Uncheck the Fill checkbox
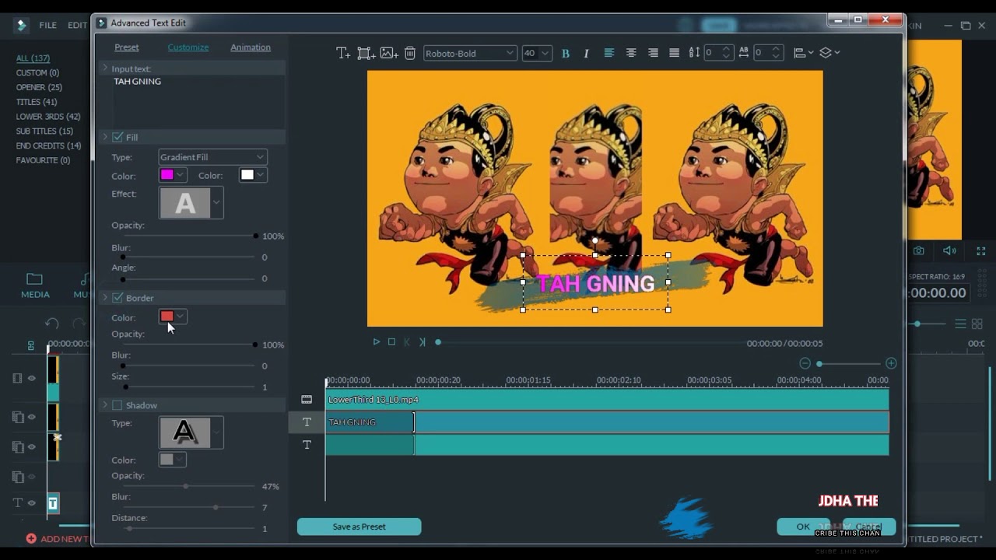 click(x=117, y=137)
